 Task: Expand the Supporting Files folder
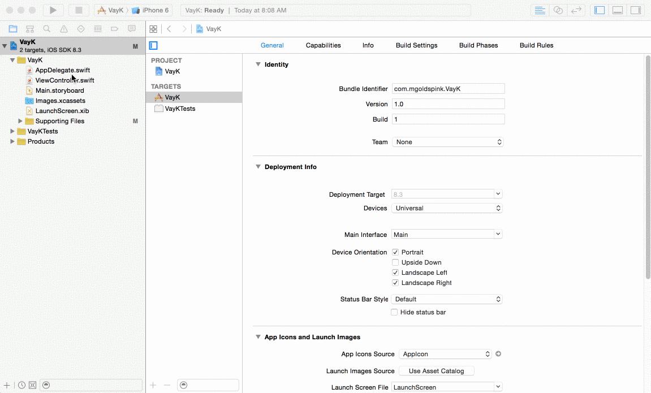(x=20, y=121)
